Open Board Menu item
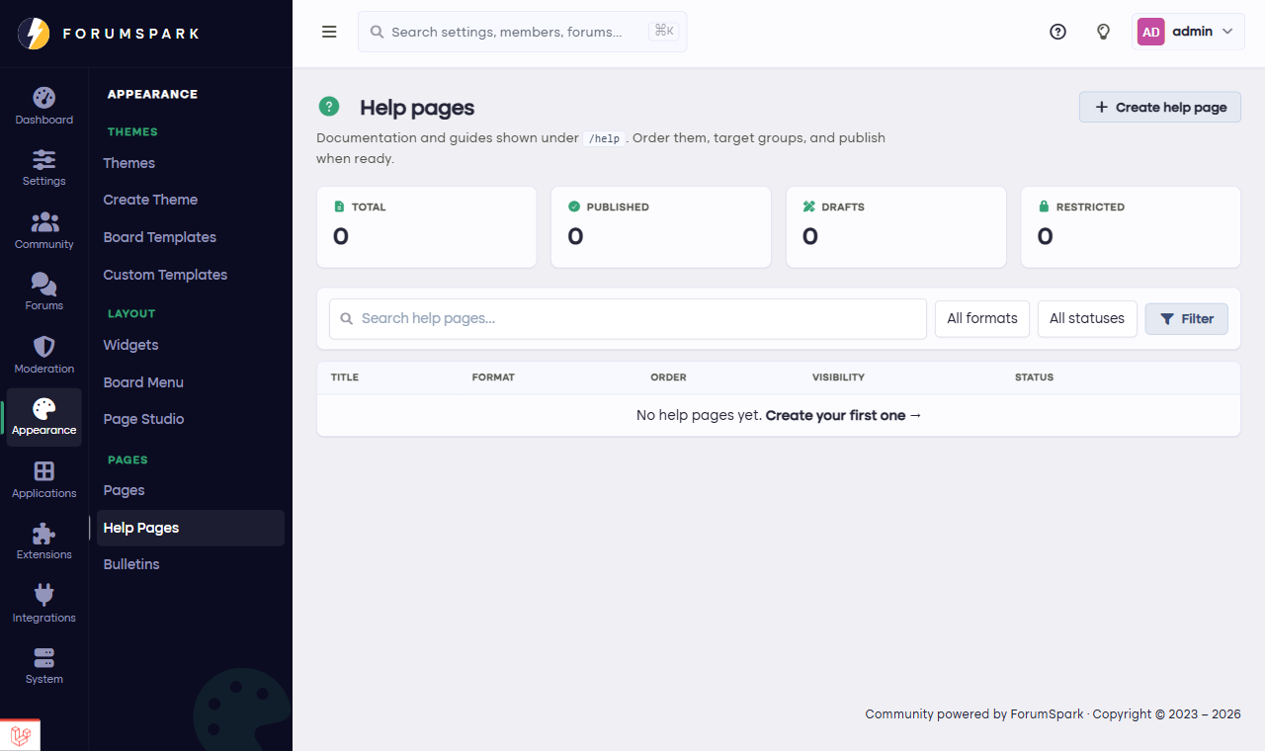The width and height of the screenshot is (1265, 751). 143,382
